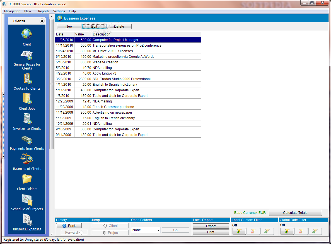Open General Prices for Clients icon

(26, 55)
